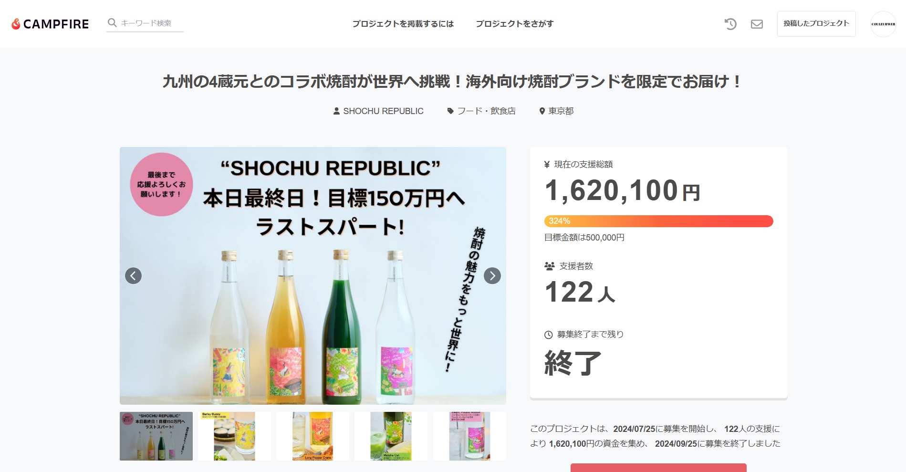Open プロジェクトをさがす menu

coord(514,24)
